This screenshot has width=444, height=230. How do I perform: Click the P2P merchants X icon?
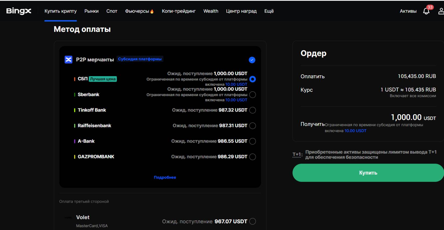[x=69, y=60]
